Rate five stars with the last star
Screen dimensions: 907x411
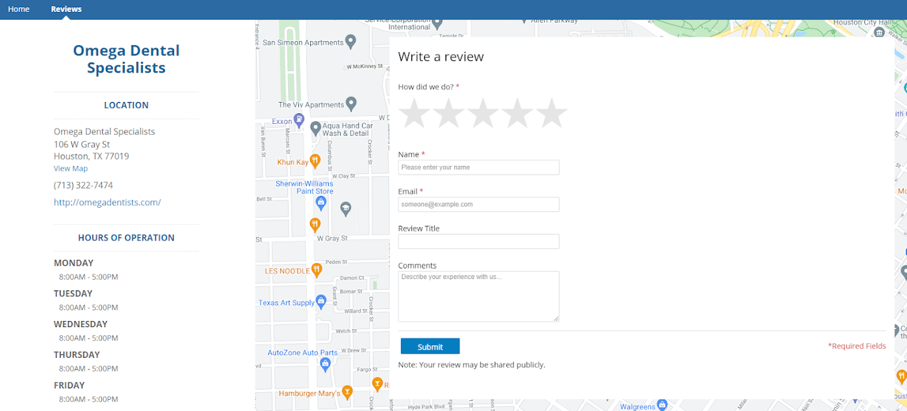(x=552, y=113)
